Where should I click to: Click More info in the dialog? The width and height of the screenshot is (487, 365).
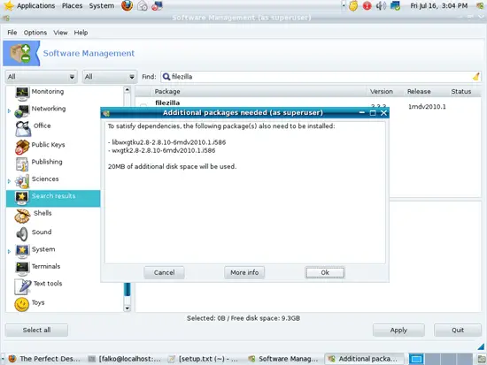coord(244,272)
